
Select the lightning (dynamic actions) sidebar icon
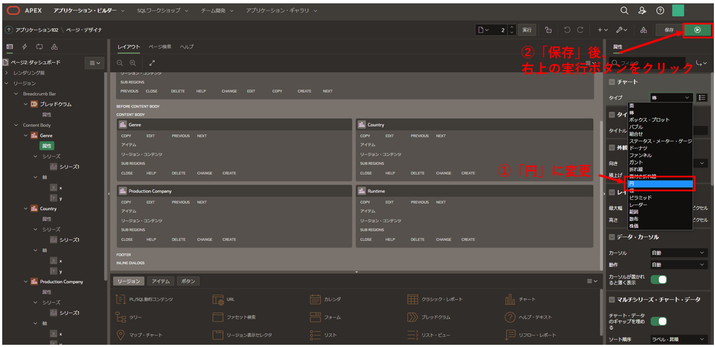click(24, 47)
